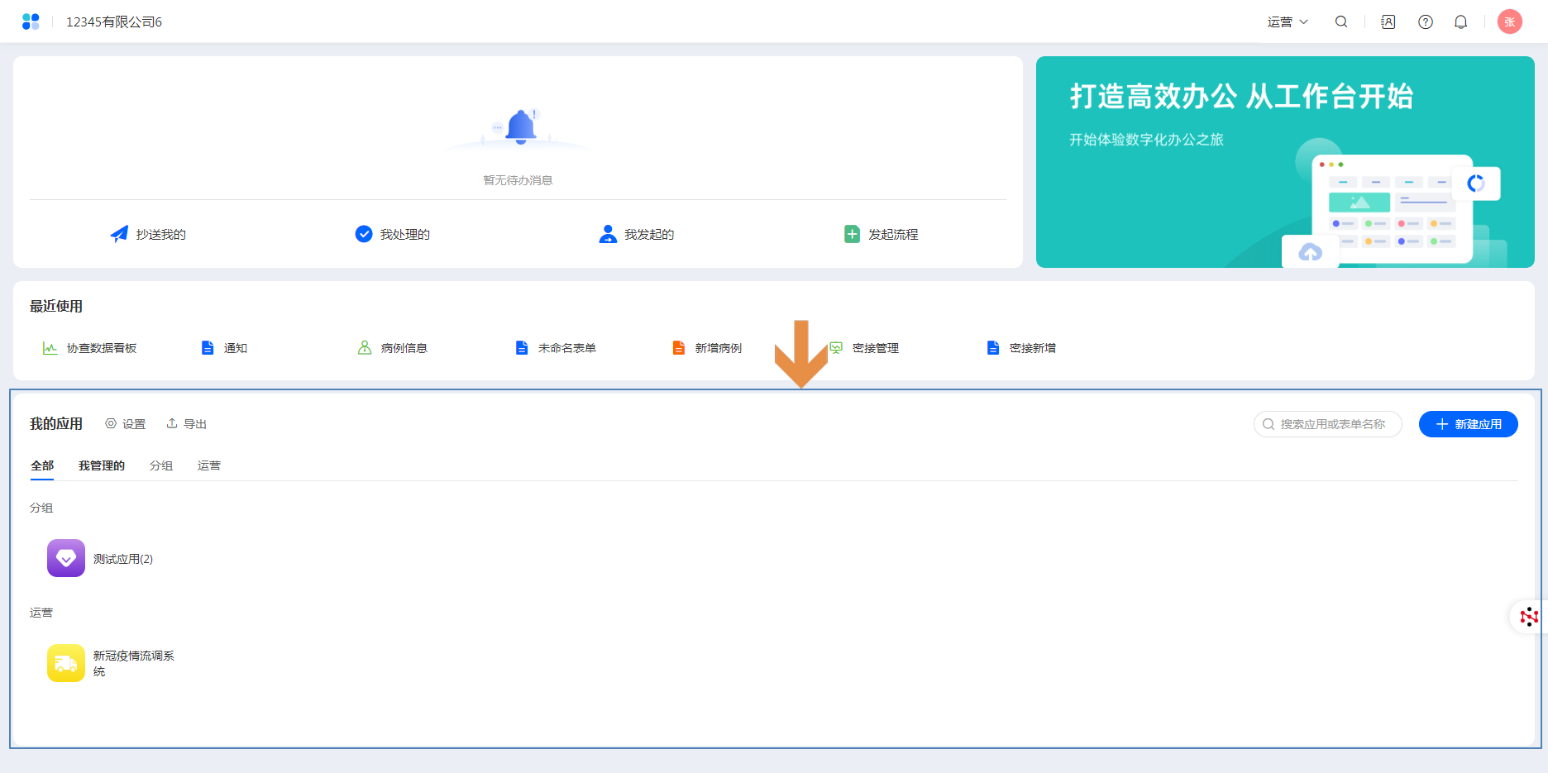This screenshot has height=773, width=1548.
Task: Select the 运营 tab under 我的应用
Action: [209, 465]
